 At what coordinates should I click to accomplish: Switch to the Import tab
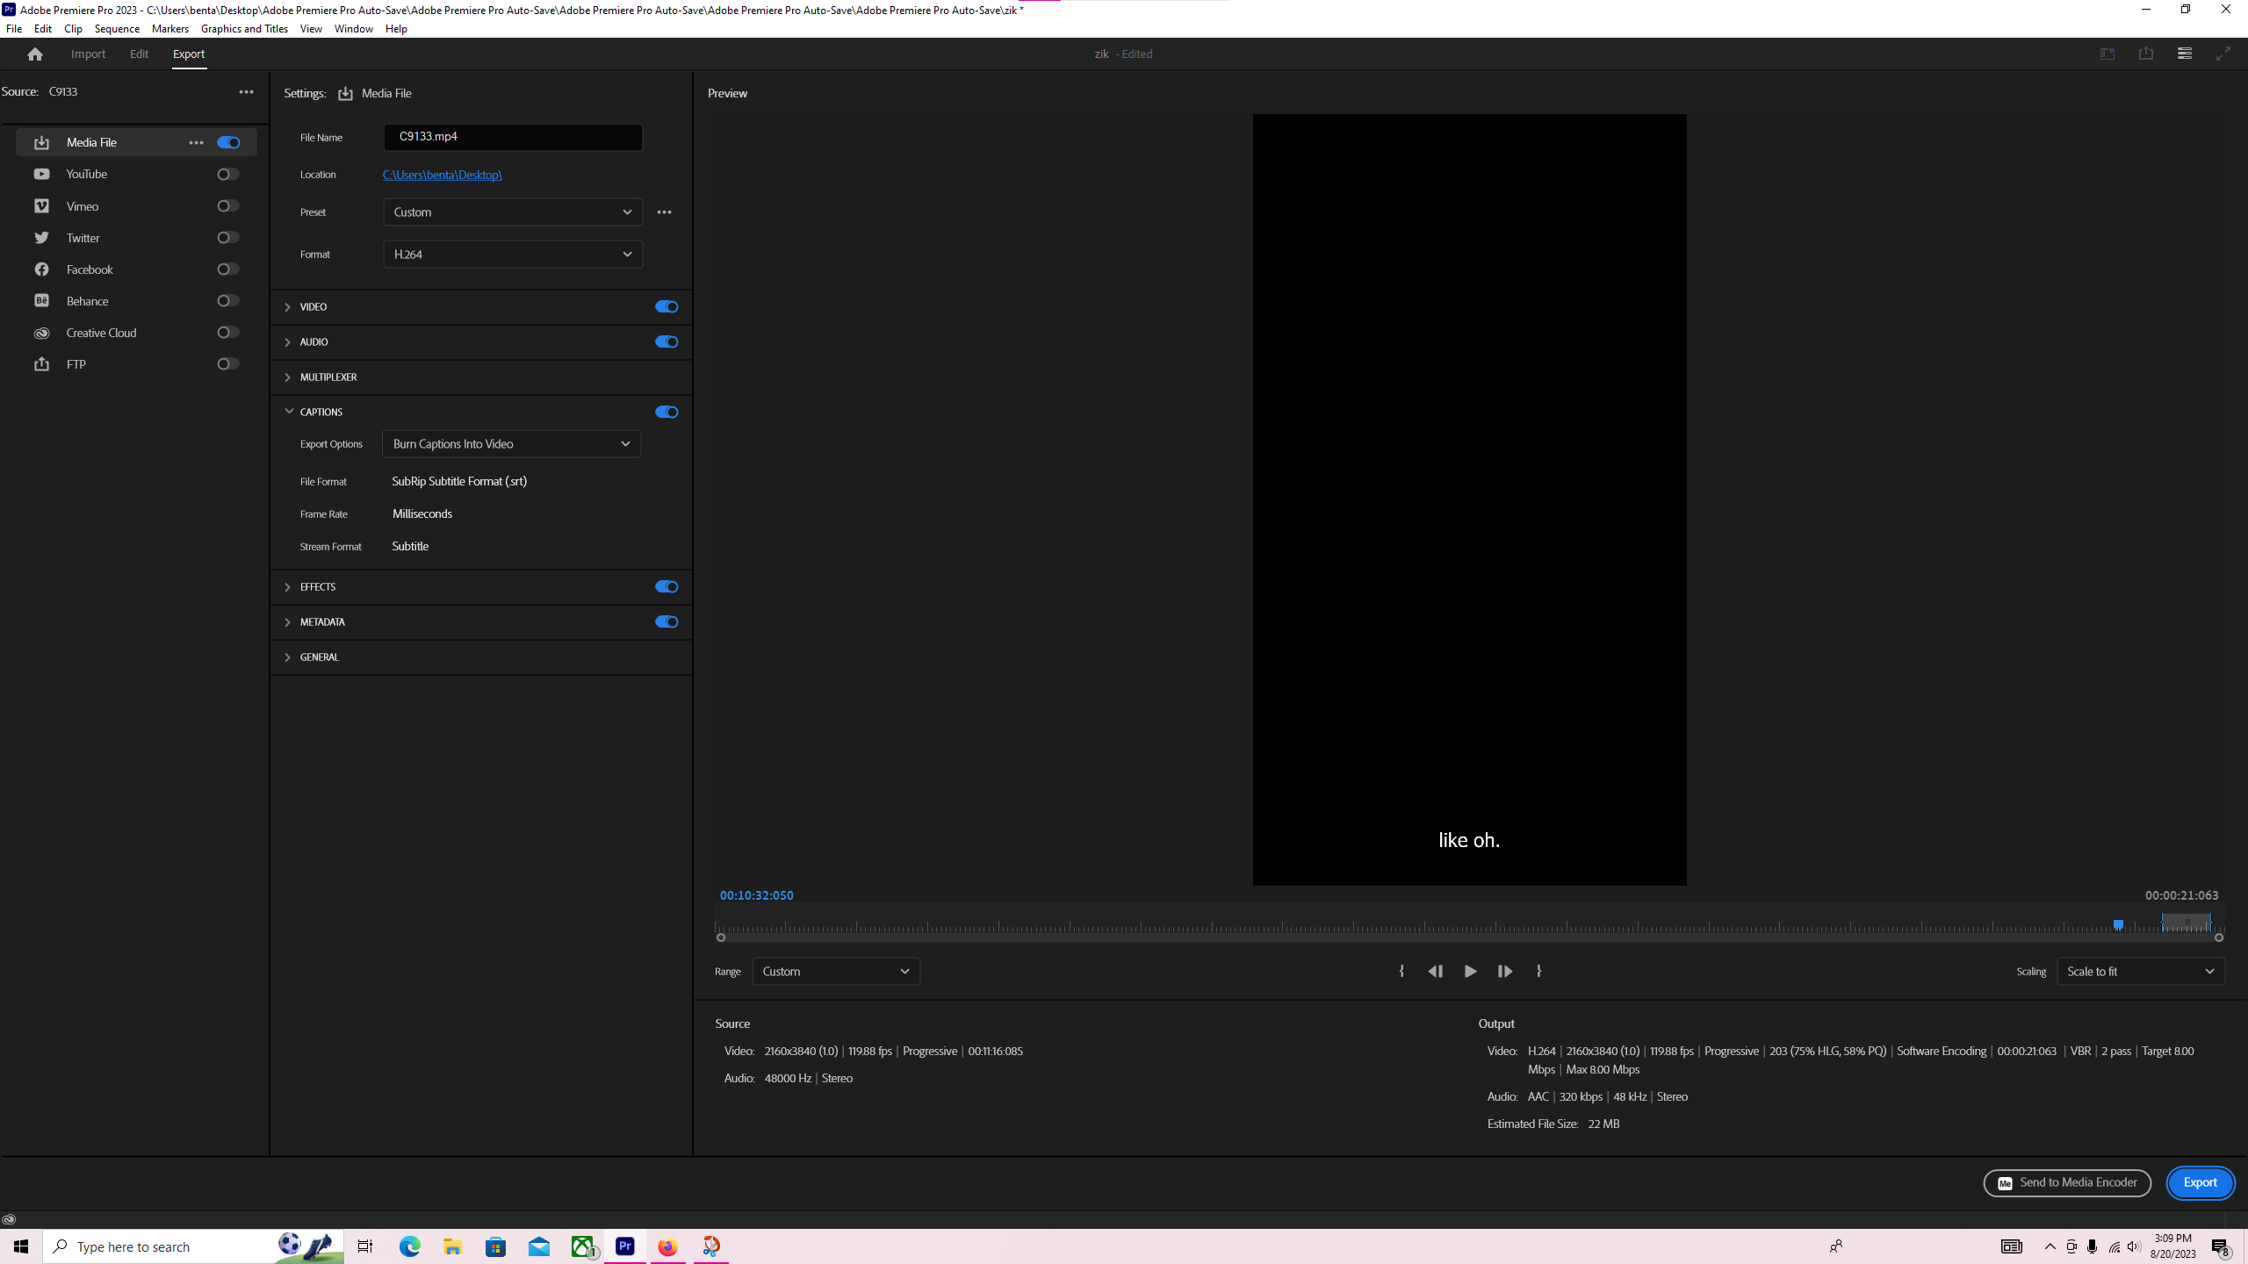pos(88,54)
